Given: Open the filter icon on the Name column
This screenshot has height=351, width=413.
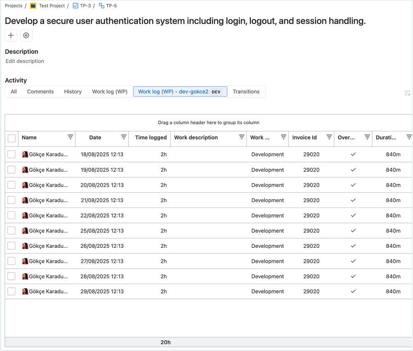Looking at the screenshot, I should click(70, 137).
